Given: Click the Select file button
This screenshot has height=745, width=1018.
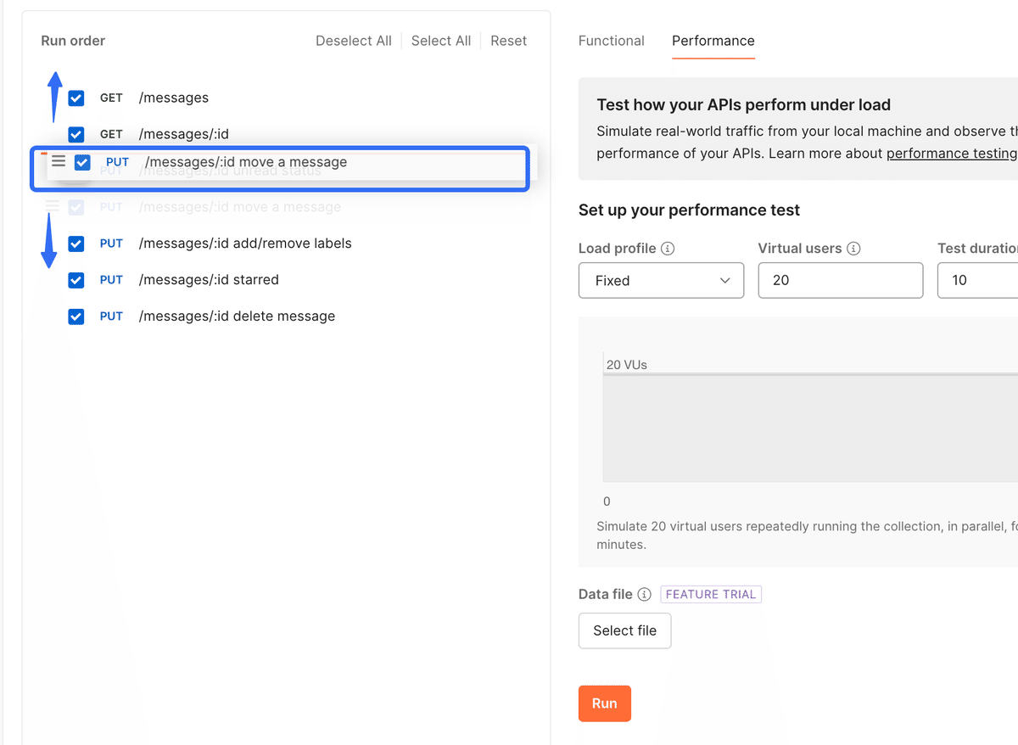Looking at the screenshot, I should (624, 630).
